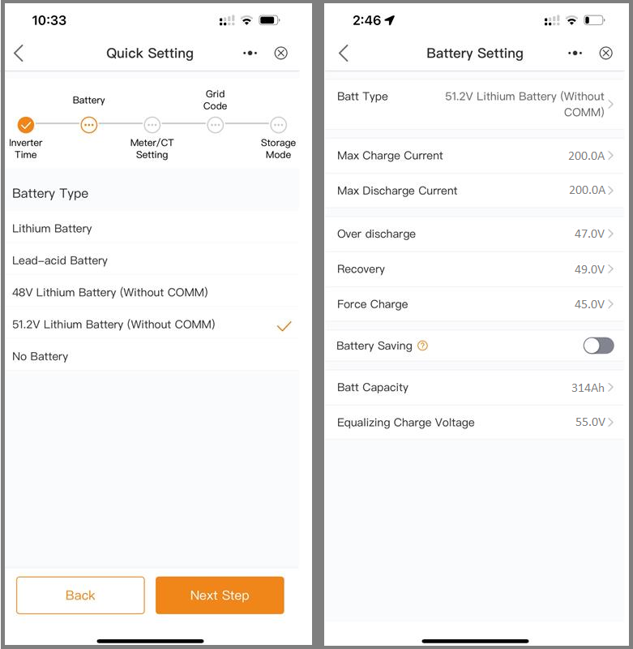The image size is (633, 649).
Task: Toggle the Battery Saving switch
Action: [x=598, y=346]
